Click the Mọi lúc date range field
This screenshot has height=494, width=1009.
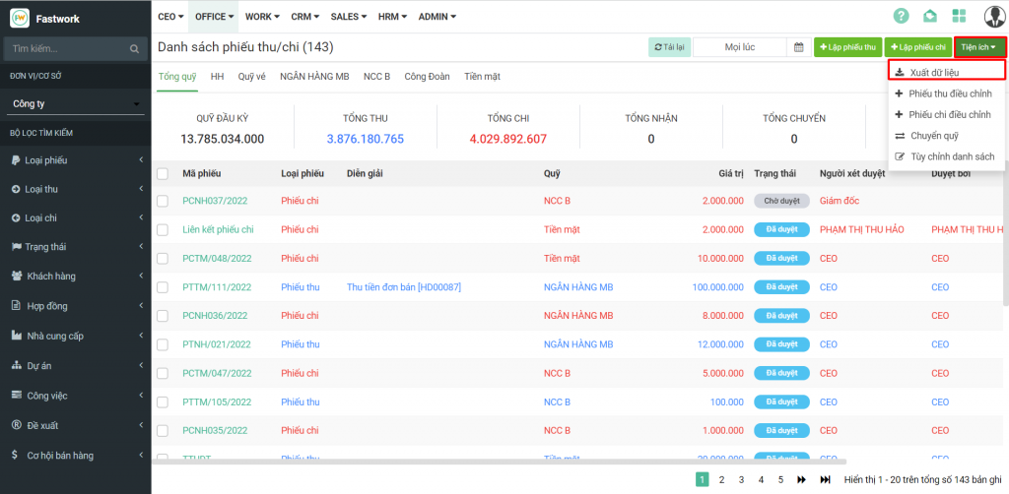pyautogui.click(x=739, y=47)
